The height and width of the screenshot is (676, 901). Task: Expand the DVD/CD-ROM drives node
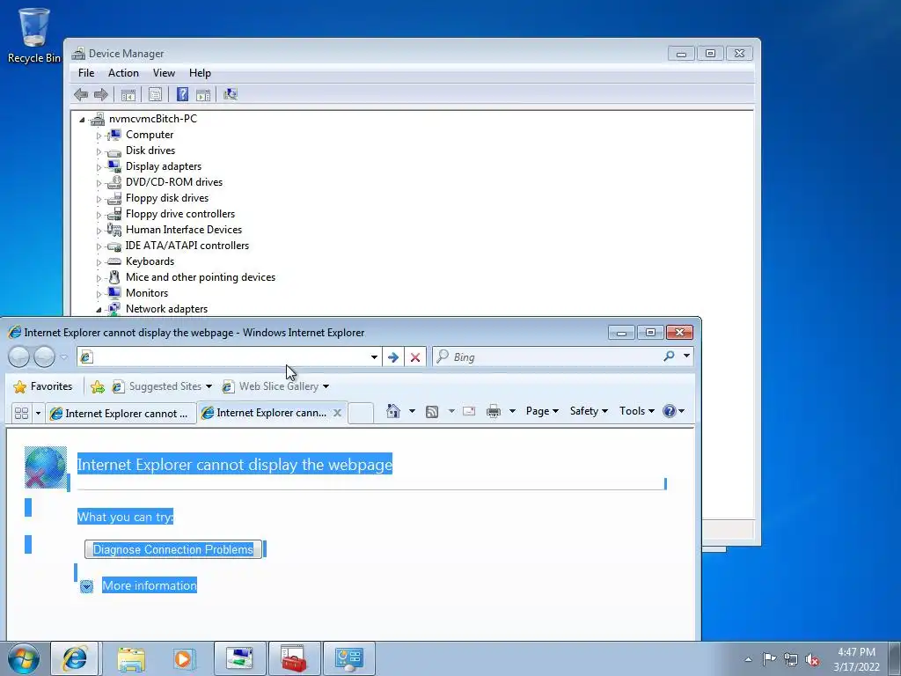point(99,183)
